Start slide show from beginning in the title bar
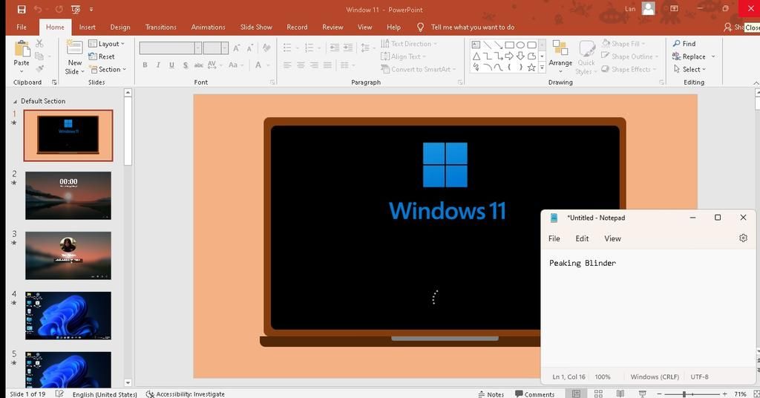The image size is (760, 398). point(76,9)
